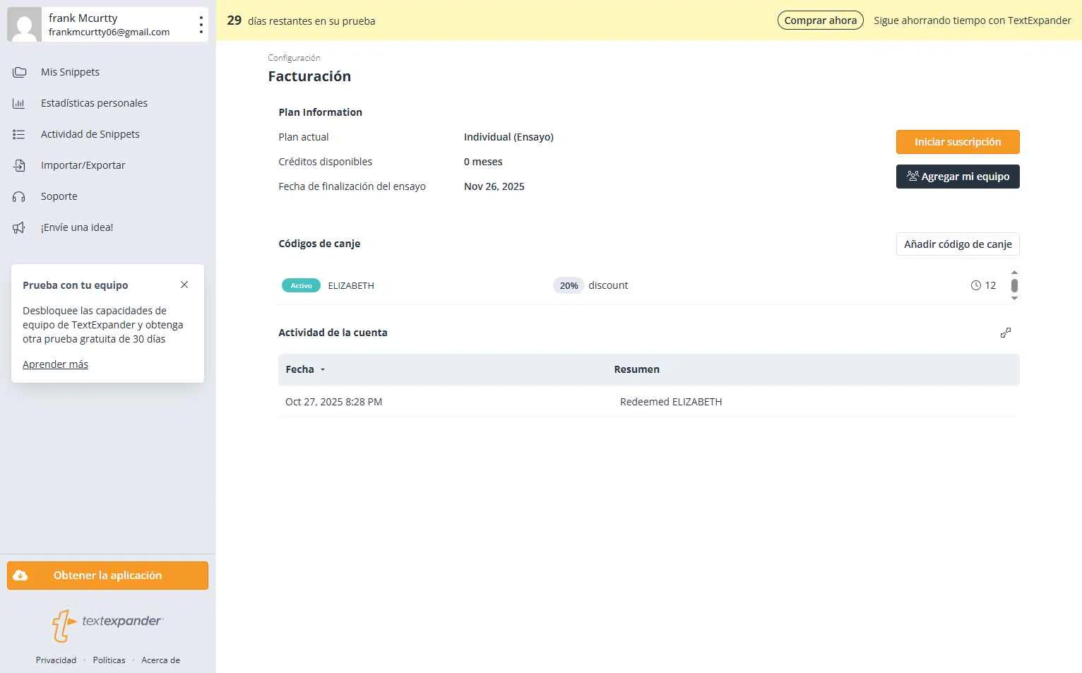This screenshot has width=1082, height=673.
Task: Click the redemption codes scroll down arrow
Action: coord(1014,299)
